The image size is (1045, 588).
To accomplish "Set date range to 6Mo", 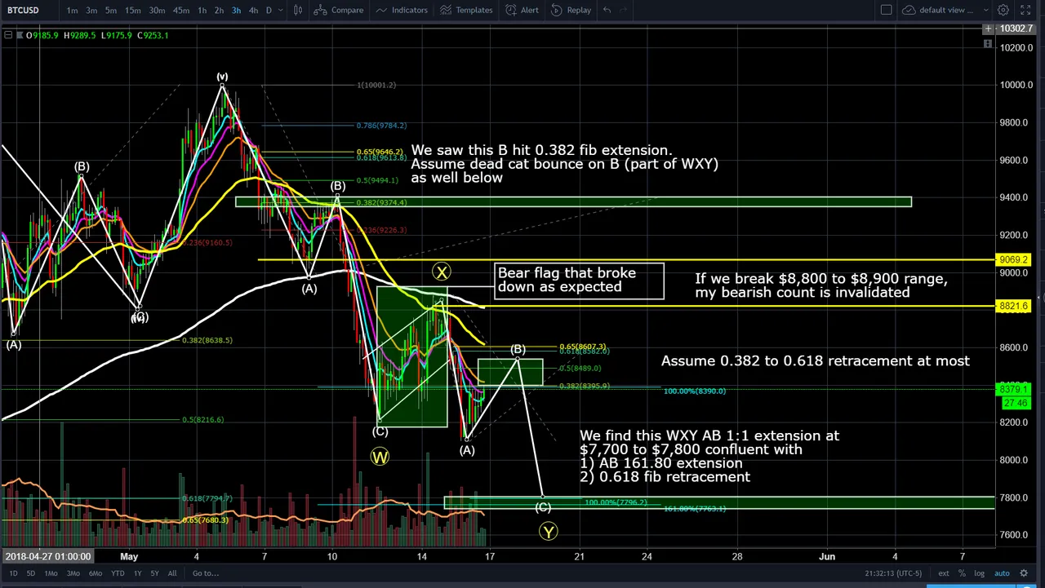I will pos(95,573).
